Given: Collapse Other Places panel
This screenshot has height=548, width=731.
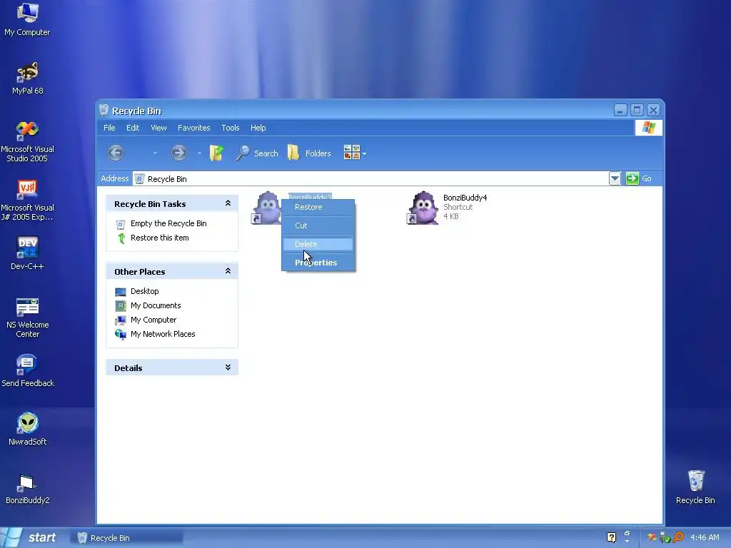Looking at the screenshot, I should (x=228, y=270).
